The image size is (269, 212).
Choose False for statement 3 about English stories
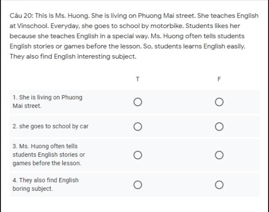(219, 155)
